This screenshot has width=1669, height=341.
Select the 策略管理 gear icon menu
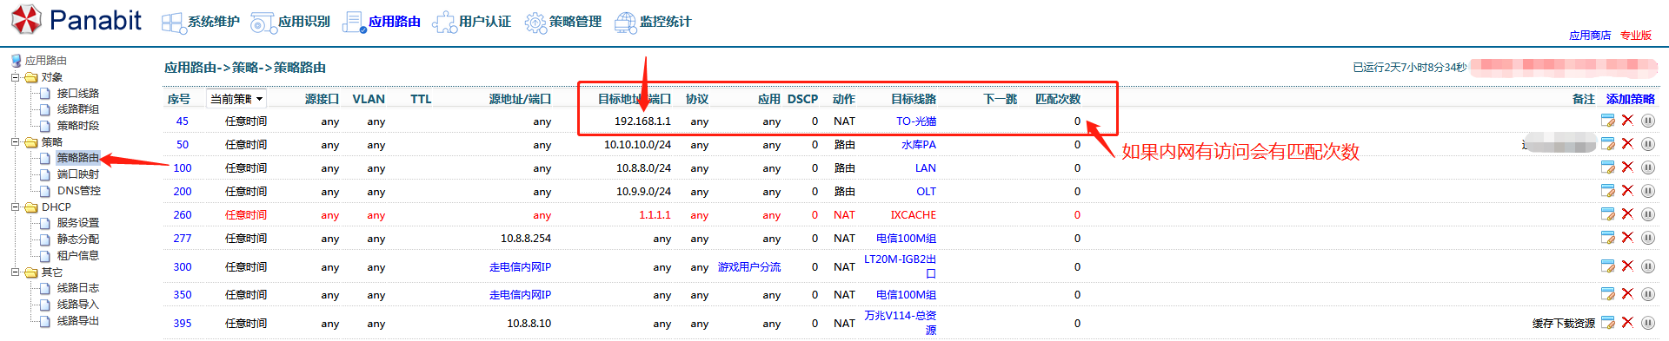tap(536, 23)
